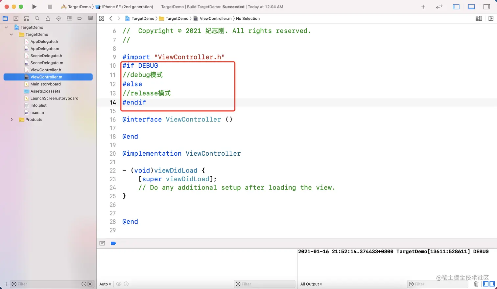497x289 pixels.
Task: Toggle breakpoints activation in debug bar
Action: [x=113, y=243]
